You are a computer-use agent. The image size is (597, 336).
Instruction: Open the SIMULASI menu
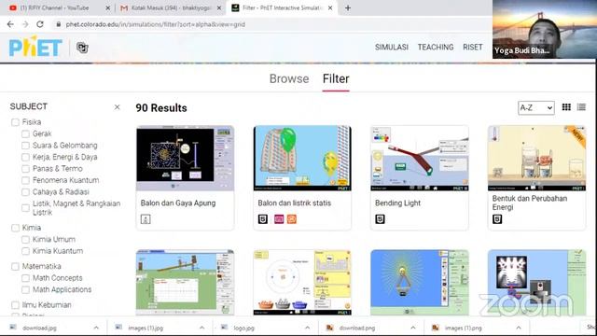point(392,48)
